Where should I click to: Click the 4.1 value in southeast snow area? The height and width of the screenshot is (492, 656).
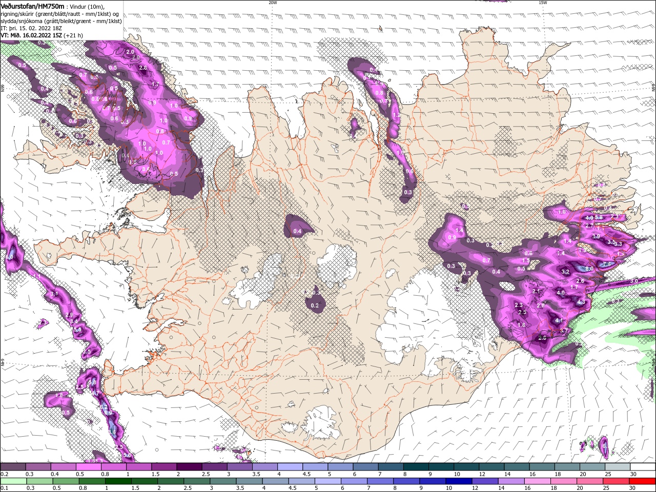tap(559, 321)
